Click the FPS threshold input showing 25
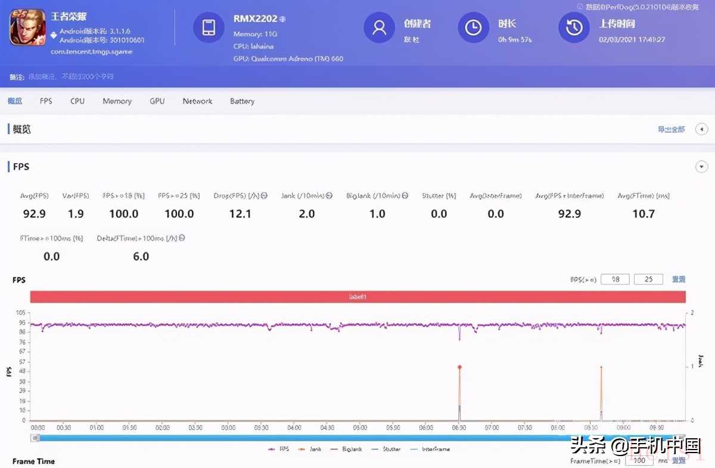Screen dimensions: 715x468 coord(648,279)
